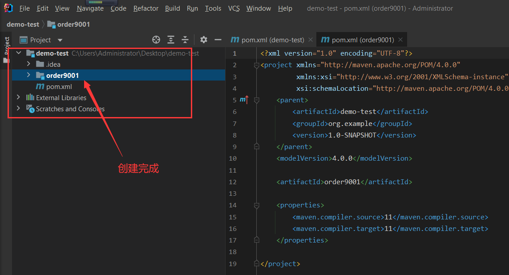The height and width of the screenshot is (275, 509).
Task: Open the Run menu
Action: 192,8
